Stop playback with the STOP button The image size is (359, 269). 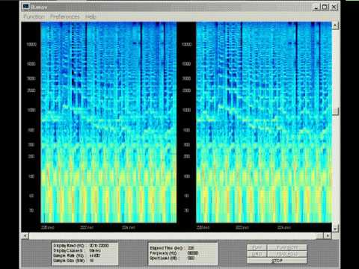277,261
